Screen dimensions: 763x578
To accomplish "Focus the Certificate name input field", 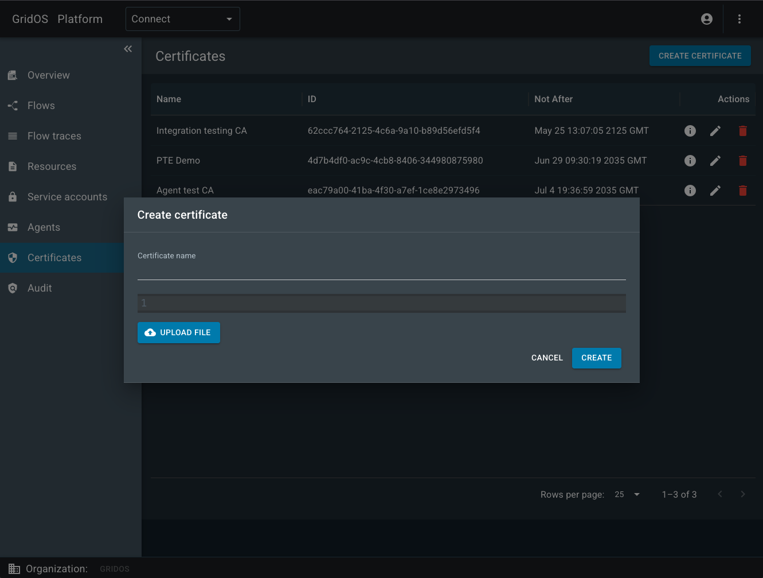I will [x=382, y=270].
